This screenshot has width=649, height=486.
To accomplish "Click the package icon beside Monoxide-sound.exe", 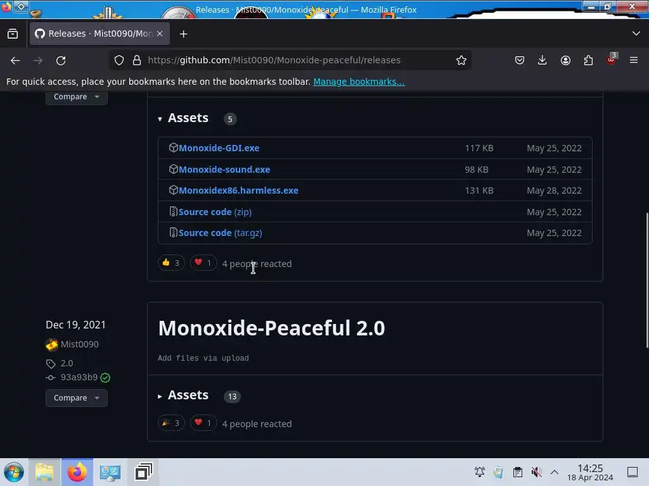I will click(x=174, y=169).
